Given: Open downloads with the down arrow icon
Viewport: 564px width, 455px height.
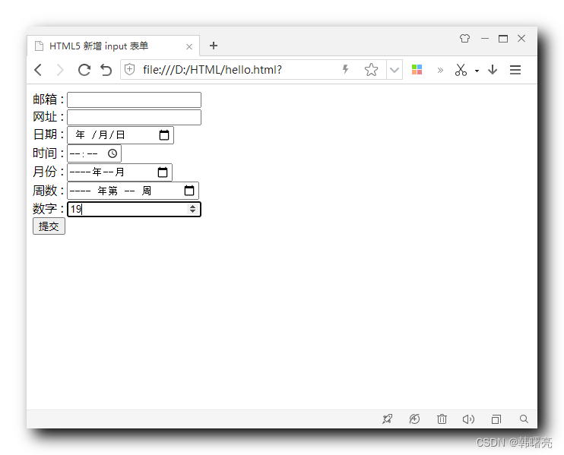Looking at the screenshot, I should coord(493,70).
